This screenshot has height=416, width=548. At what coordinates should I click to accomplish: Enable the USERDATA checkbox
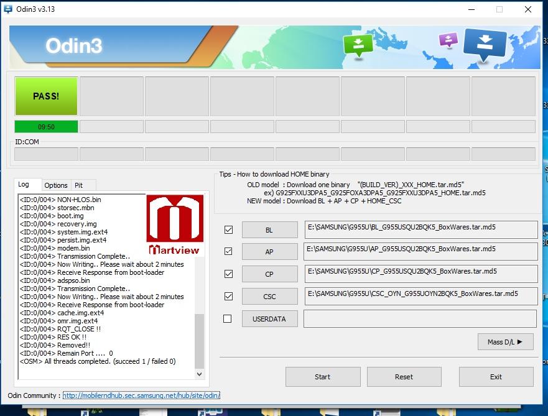click(228, 318)
